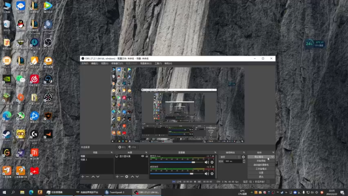Open the scene transition type dropdown
This screenshot has height=196, width=348.
230,157
